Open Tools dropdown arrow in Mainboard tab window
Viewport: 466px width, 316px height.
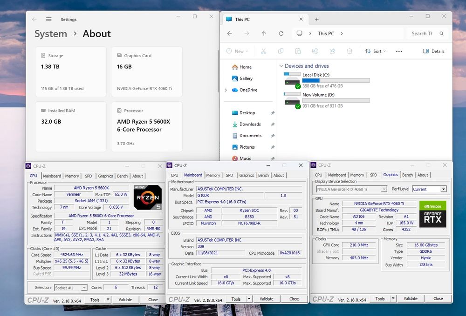pos(249,299)
